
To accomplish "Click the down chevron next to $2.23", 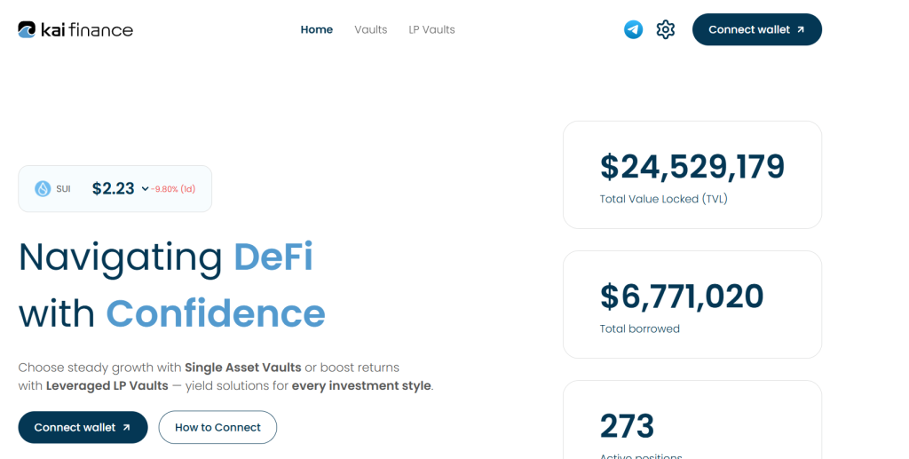I will [x=145, y=188].
